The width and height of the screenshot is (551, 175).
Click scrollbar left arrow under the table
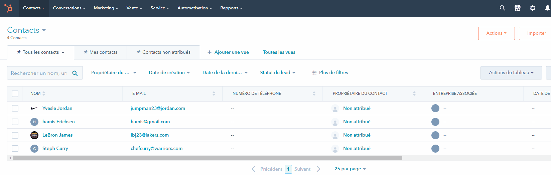click(x=10, y=158)
